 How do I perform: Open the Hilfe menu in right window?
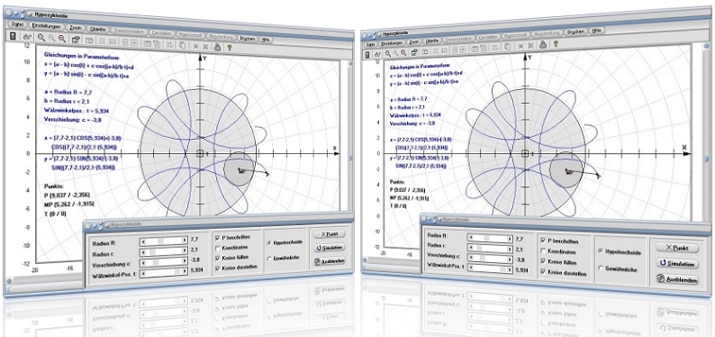596,32
